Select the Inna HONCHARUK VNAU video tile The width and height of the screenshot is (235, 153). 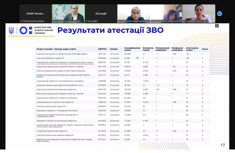199,14
